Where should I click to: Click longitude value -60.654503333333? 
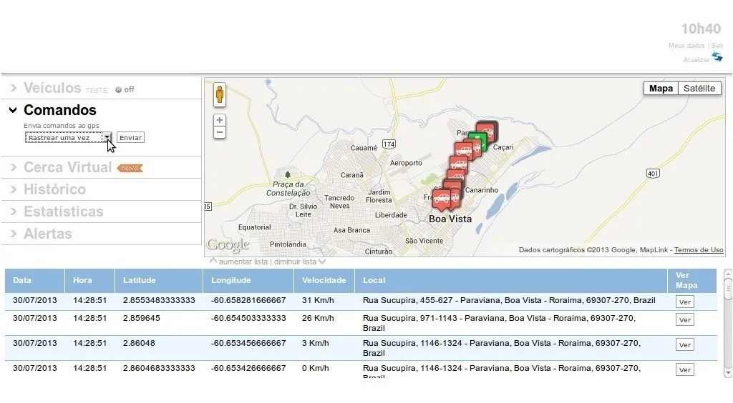[x=248, y=318]
